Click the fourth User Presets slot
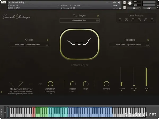This screenshot has height=119, width=159. tap(139, 20)
